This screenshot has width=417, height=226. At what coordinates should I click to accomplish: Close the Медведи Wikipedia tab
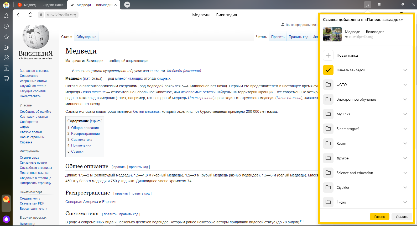(116, 5)
